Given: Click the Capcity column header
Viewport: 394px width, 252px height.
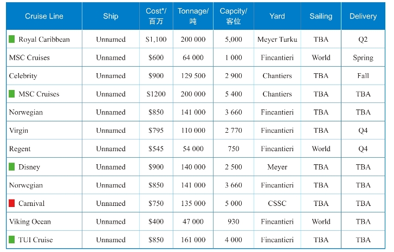Looking at the screenshot, I should pyautogui.click(x=234, y=16).
